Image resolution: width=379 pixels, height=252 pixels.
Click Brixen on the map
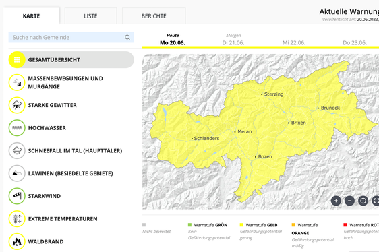[299, 123]
